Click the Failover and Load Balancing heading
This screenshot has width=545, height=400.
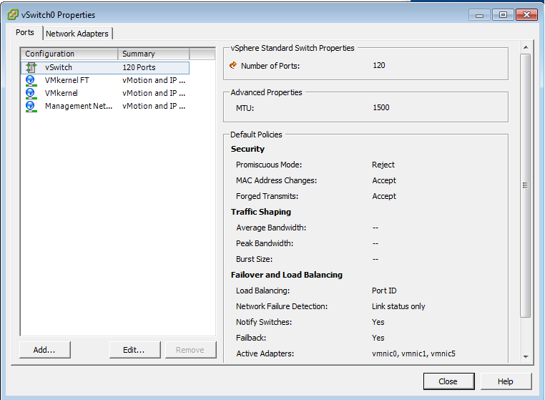[x=286, y=275]
